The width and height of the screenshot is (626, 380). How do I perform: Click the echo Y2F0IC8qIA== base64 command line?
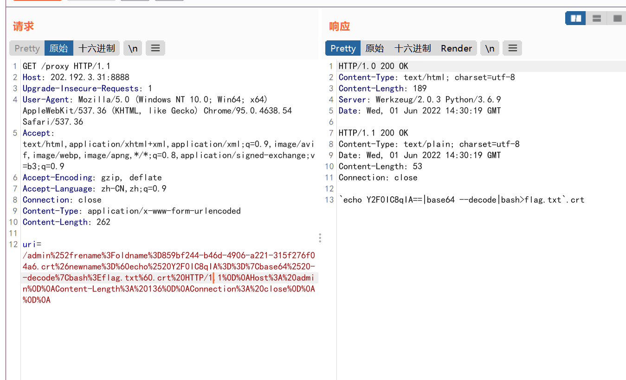tap(462, 200)
